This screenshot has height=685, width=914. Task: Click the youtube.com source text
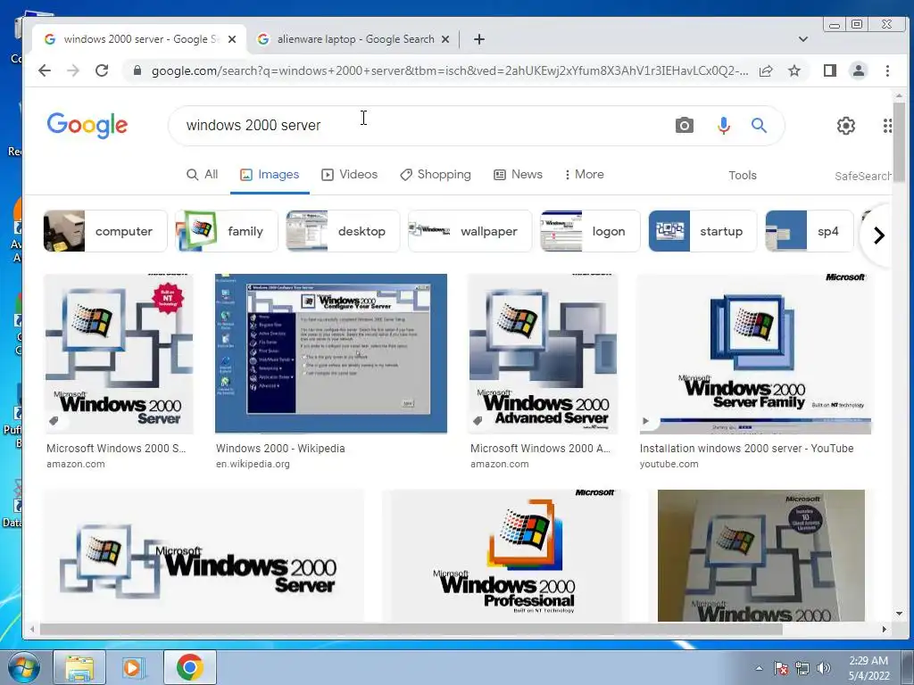669,464
